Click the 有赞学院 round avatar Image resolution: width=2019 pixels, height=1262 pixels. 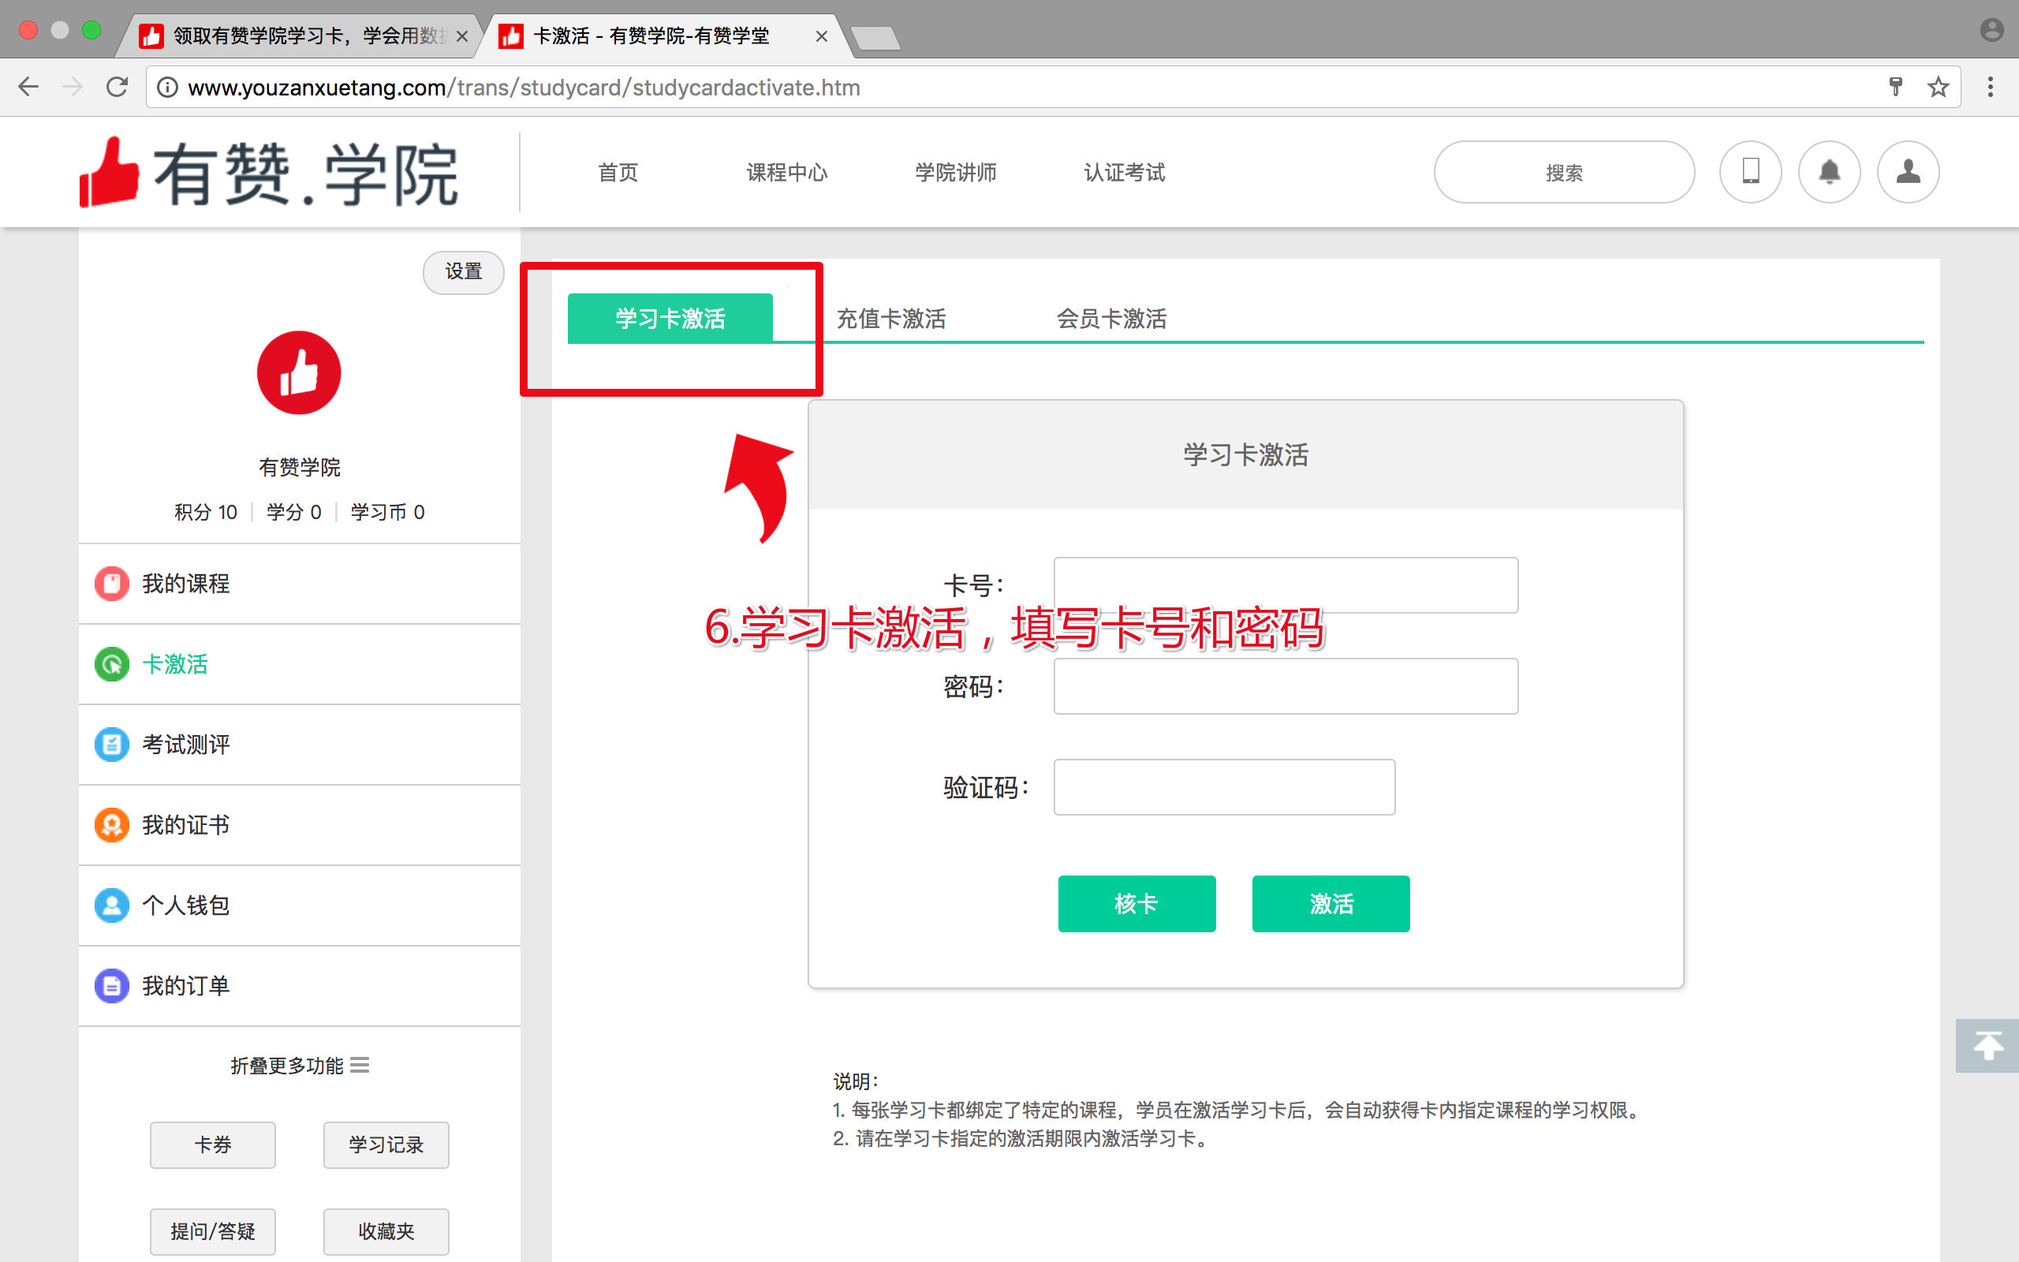(x=299, y=373)
